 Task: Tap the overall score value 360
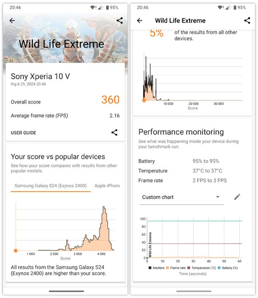click(111, 100)
